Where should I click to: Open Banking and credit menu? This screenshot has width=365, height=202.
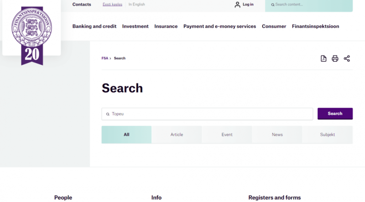coord(94,26)
